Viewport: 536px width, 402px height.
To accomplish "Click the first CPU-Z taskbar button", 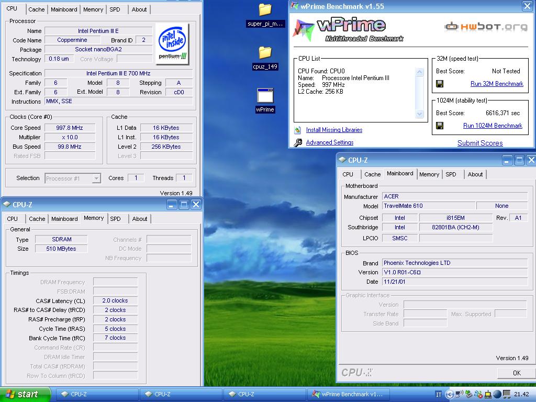I will pos(97,394).
